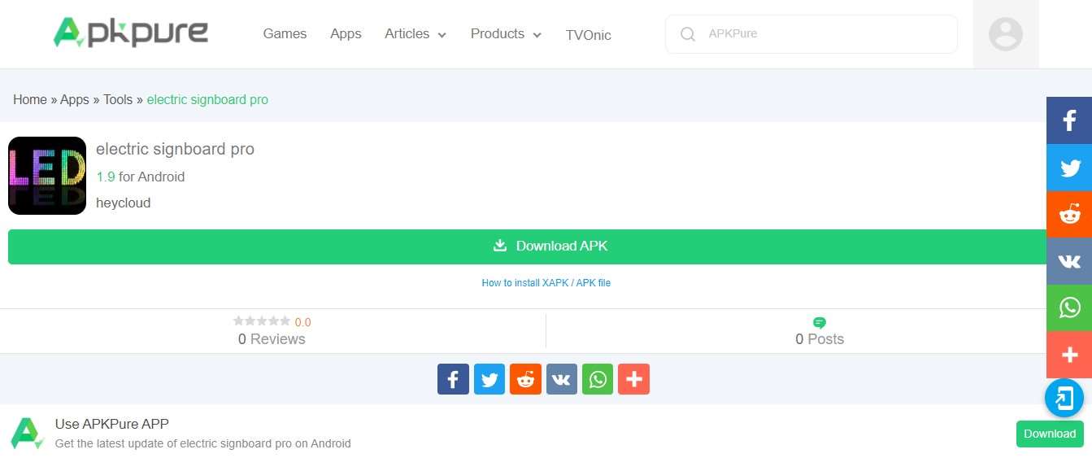This screenshot has height=458, width=1092.
Task: Open 'How to install XAPK / APK file'
Action: point(546,283)
